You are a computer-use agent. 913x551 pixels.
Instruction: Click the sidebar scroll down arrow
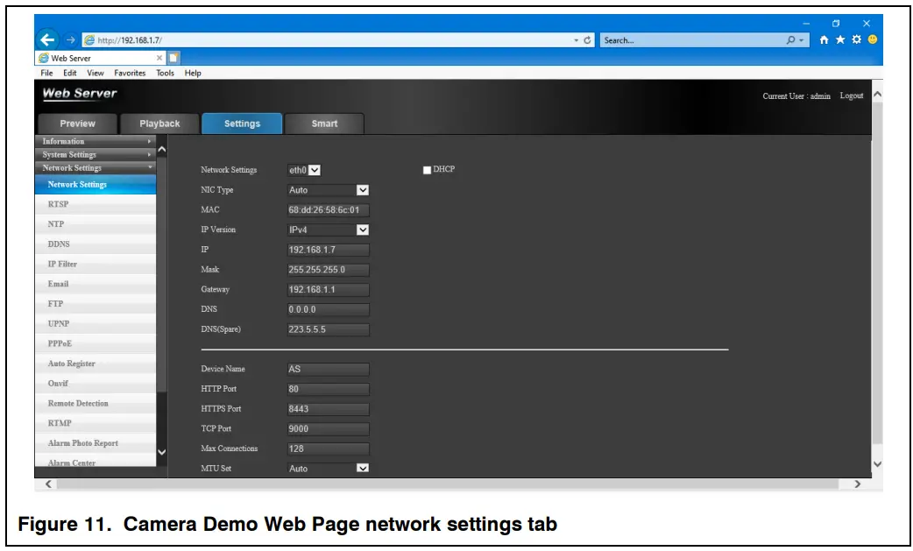tap(162, 452)
